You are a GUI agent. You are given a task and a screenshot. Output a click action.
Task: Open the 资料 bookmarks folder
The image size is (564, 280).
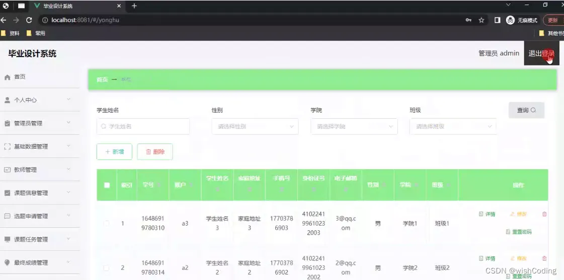[x=11, y=33]
